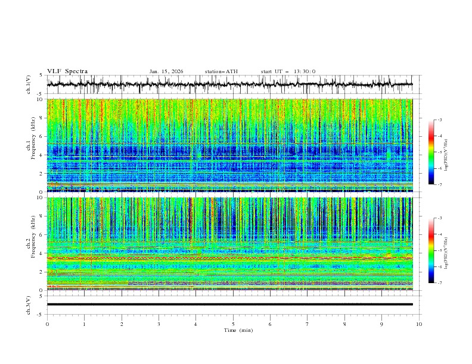Click the VLF Spectra title text
This screenshot has height=364, width=472.
coord(67,71)
